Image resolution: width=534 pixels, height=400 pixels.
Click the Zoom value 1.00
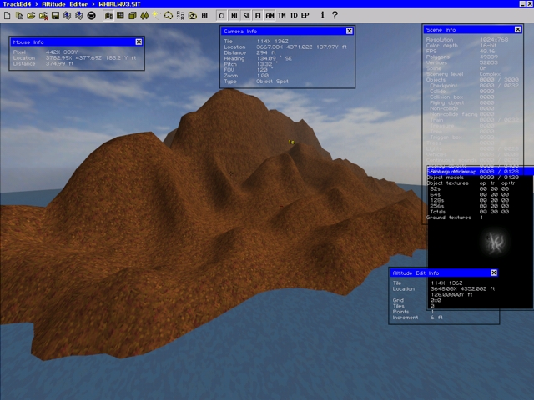tap(262, 76)
